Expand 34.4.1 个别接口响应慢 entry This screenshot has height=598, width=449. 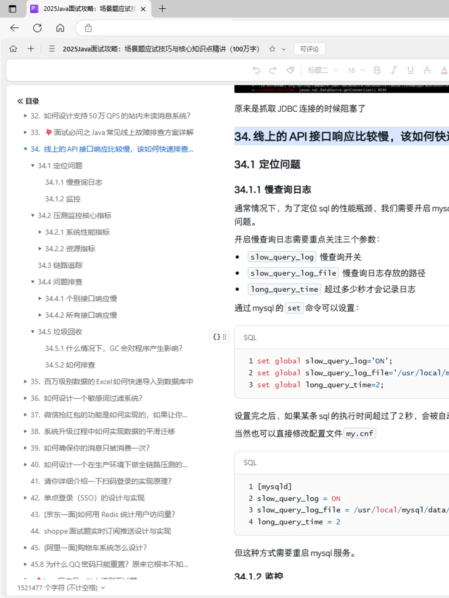[x=40, y=299]
